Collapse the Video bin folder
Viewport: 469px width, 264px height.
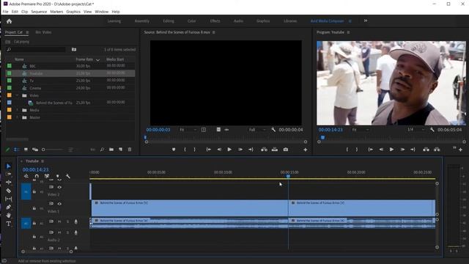point(17,95)
